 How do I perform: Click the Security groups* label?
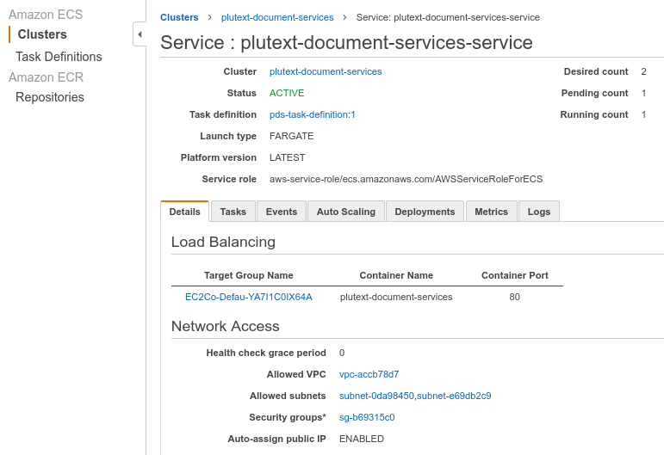click(x=288, y=417)
